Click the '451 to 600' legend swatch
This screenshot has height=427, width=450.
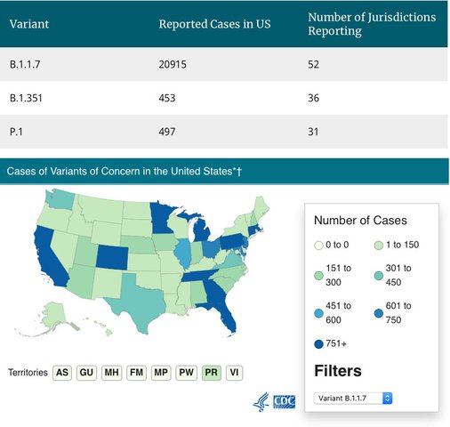point(318,313)
